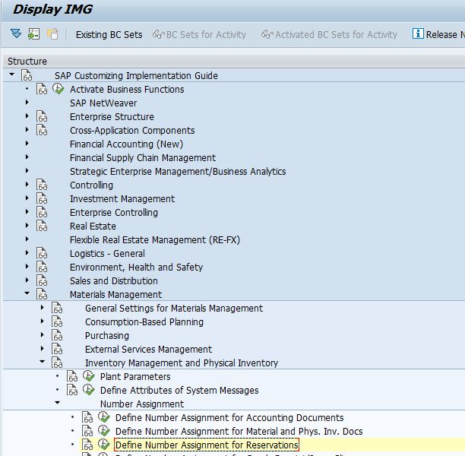Select Strategic Enterprise Management/Business Analytics row

(x=178, y=172)
